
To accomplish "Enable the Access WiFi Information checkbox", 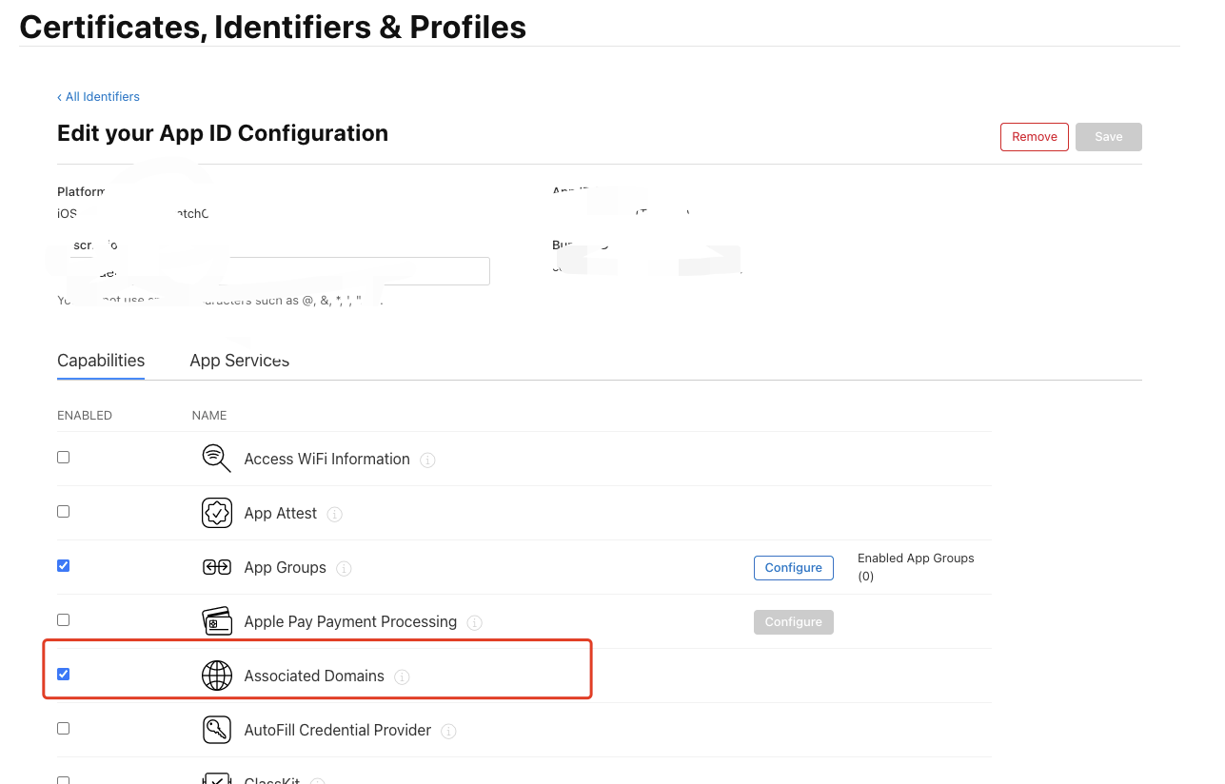I will click(64, 458).
